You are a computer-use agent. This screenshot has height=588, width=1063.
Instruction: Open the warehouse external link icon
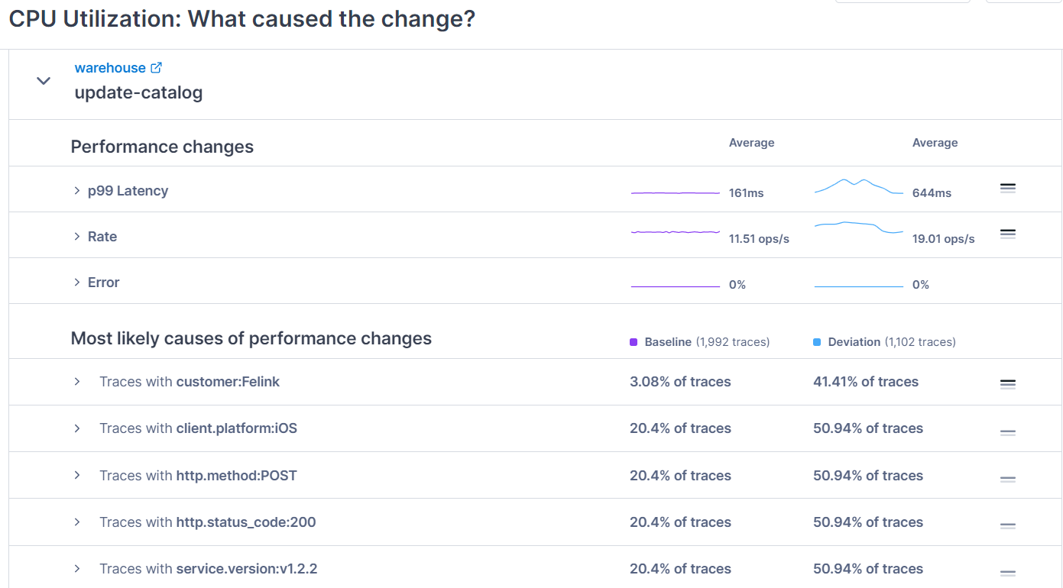point(157,68)
